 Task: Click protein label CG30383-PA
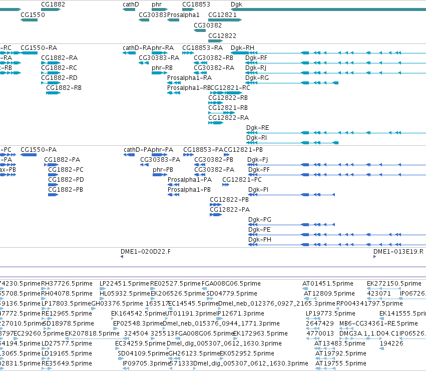160,160
